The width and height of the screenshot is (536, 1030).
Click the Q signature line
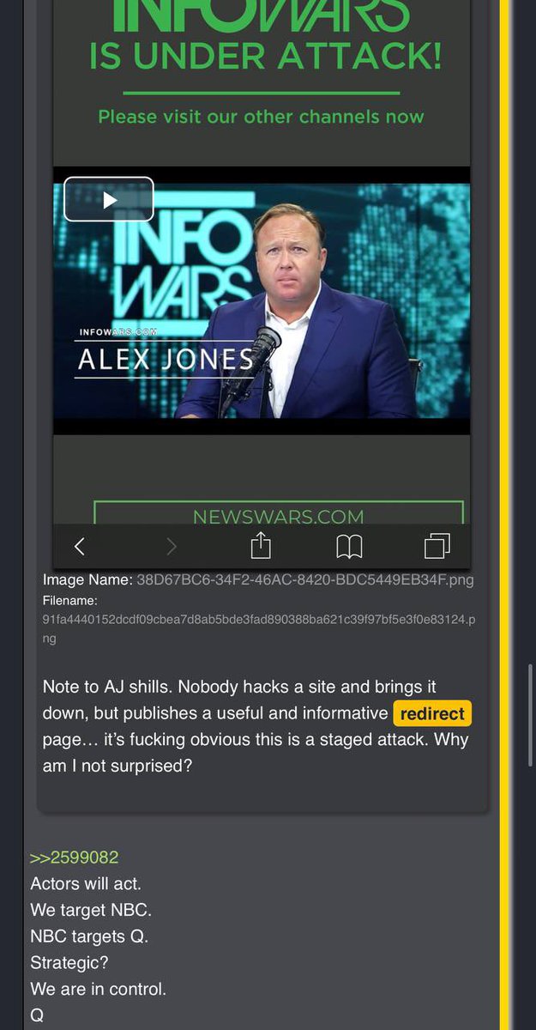pyautogui.click(x=37, y=1015)
